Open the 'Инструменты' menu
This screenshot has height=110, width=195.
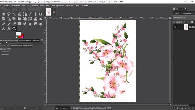pyautogui.click(x=58, y=5)
